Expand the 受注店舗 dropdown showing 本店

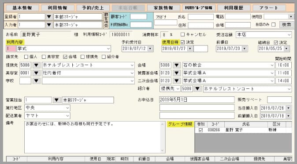coord(289,35)
